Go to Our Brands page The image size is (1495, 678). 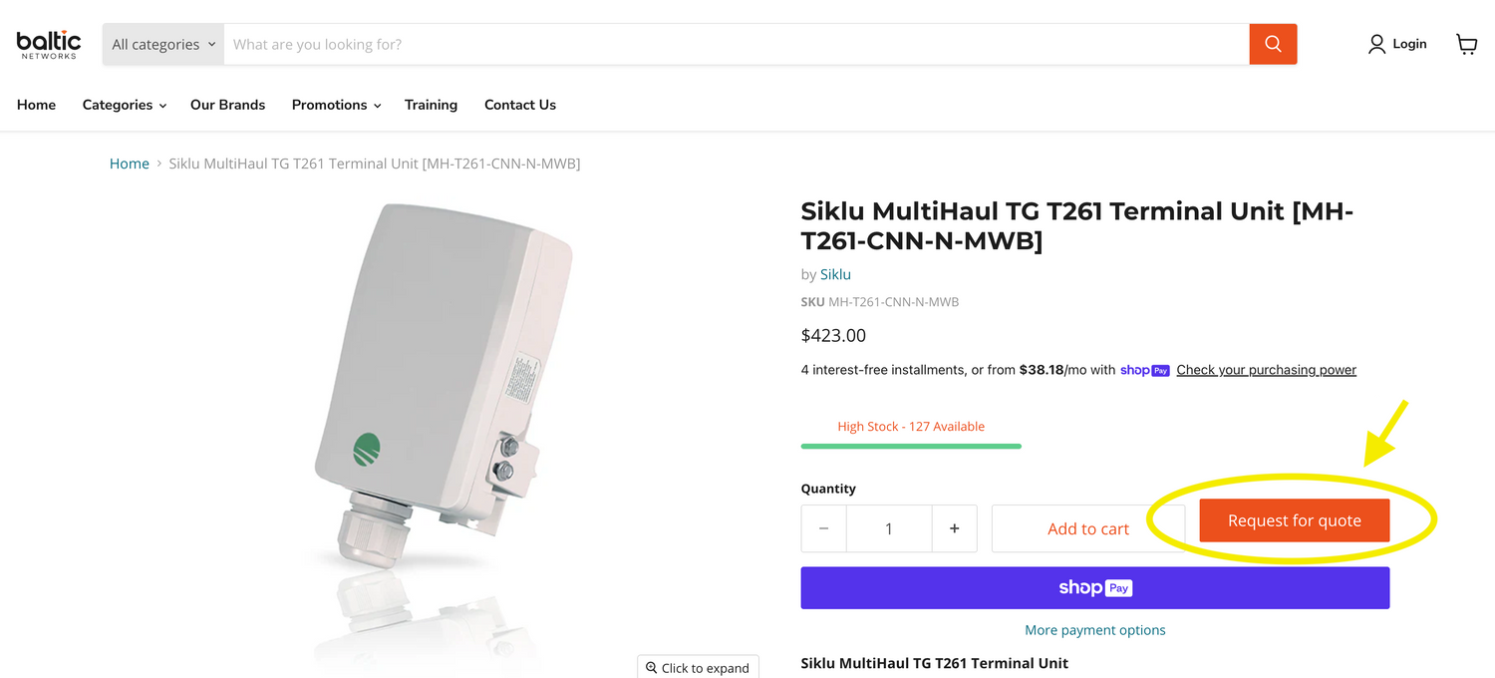tap(227, 105)
